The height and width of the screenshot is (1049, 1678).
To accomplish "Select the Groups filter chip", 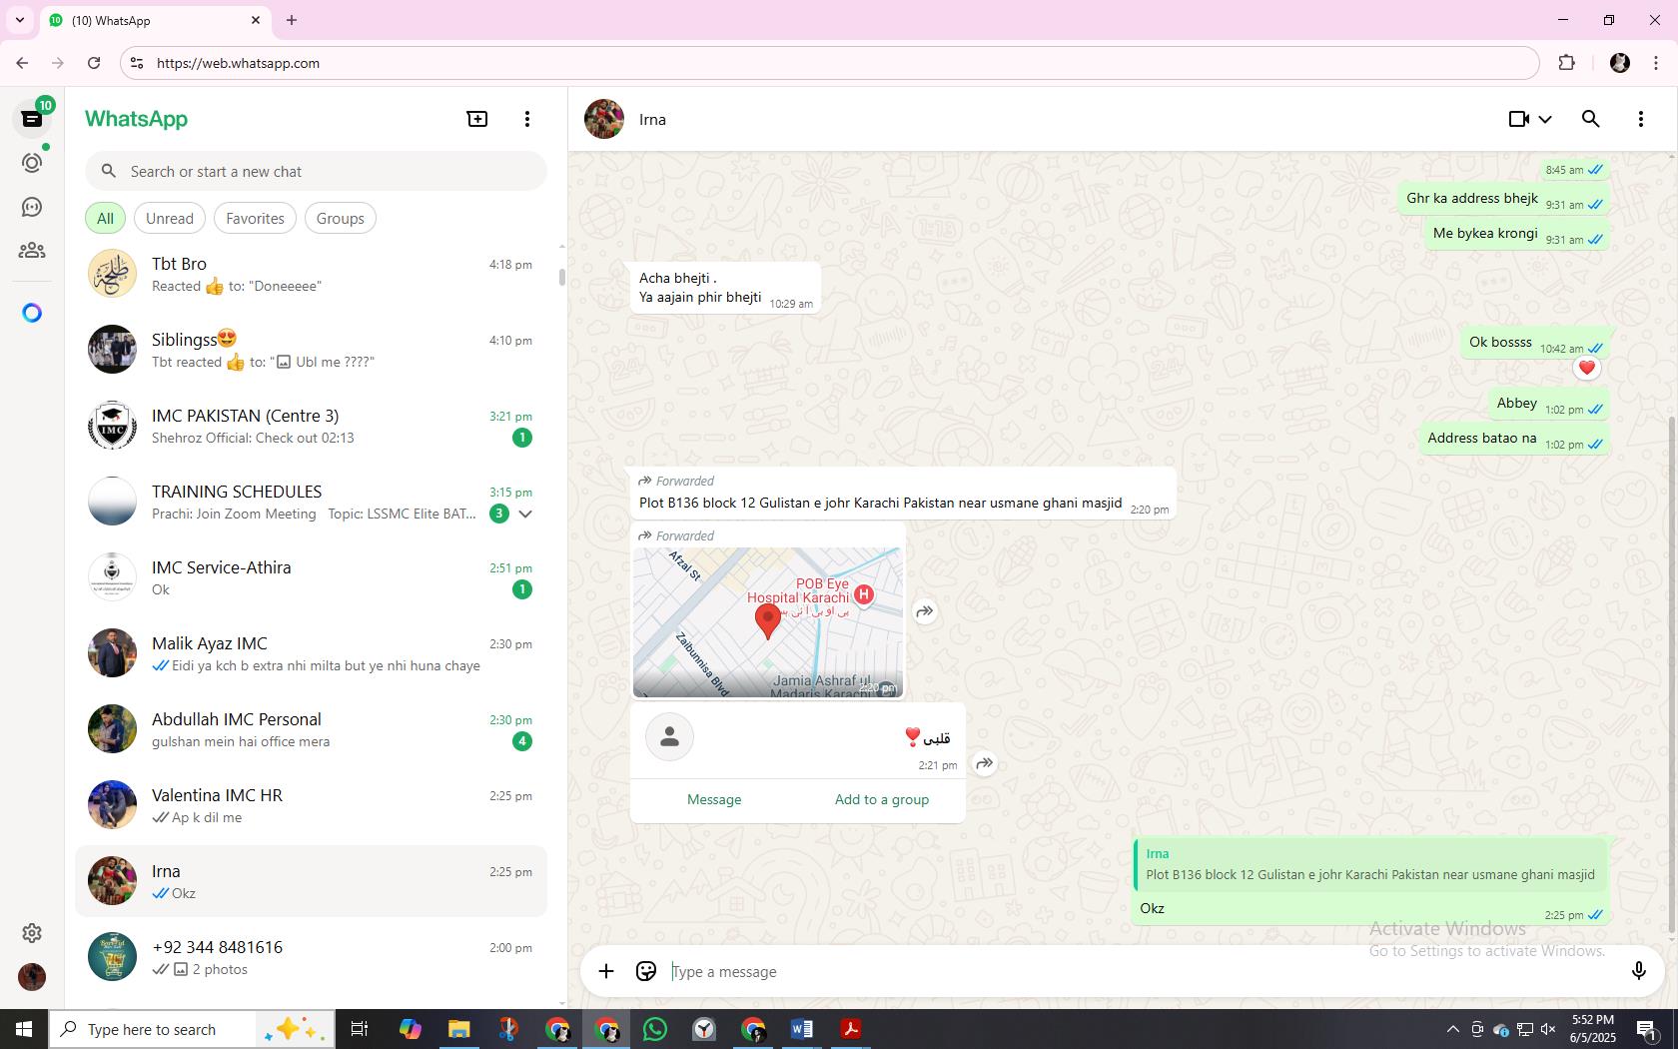I will pyautogui.click(x=341, y=218).
